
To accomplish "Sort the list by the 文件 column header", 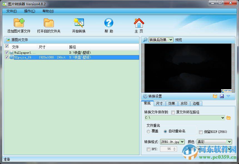I will point(23,47).
